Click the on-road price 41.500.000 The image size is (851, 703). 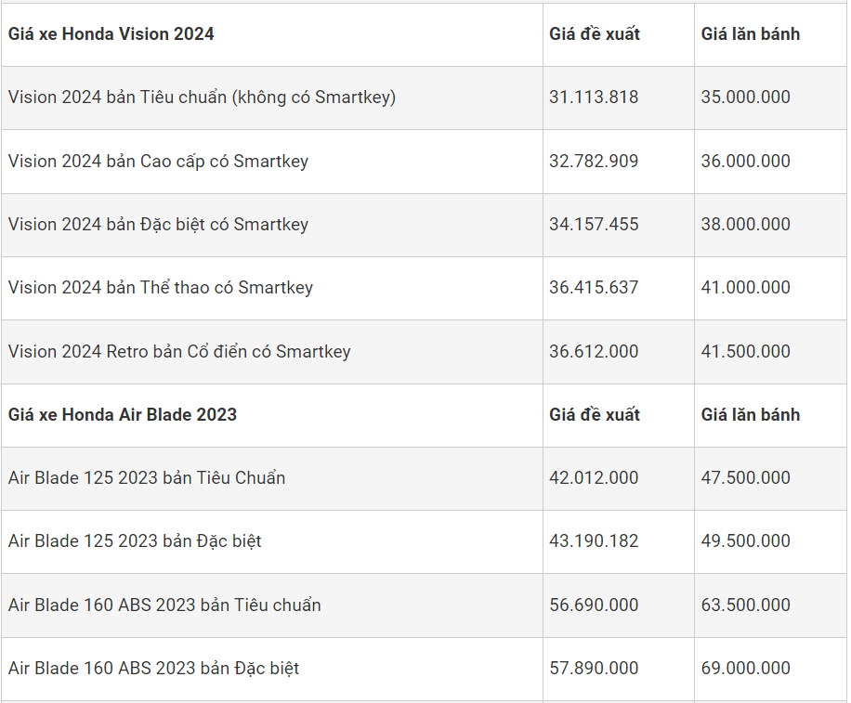(x=745, y=351)
